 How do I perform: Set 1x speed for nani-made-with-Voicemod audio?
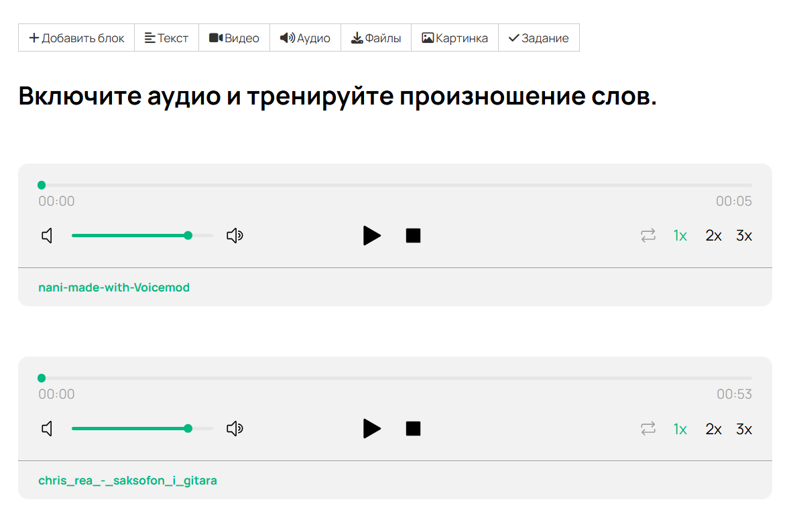pos(680,236)
